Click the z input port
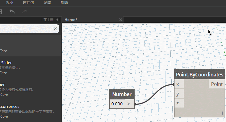This screenshot has width=226, height=122. coord(179,104)
